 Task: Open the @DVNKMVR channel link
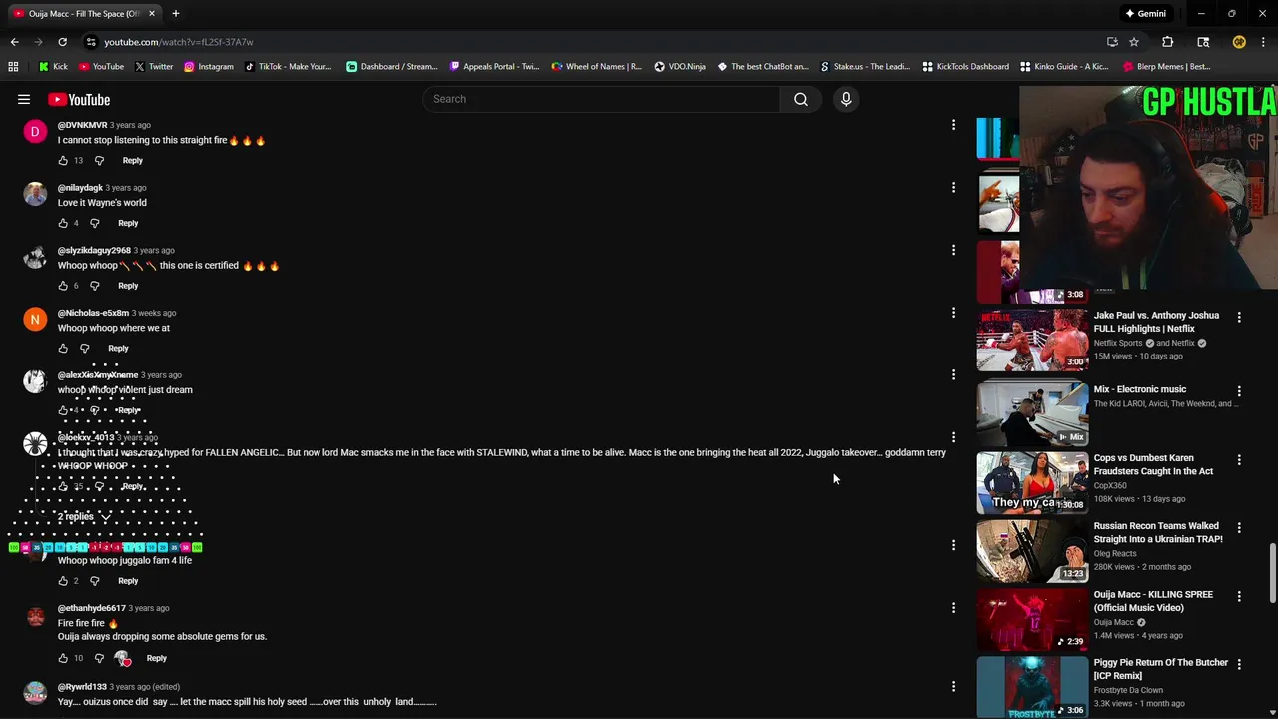click(x=82, y=125)
